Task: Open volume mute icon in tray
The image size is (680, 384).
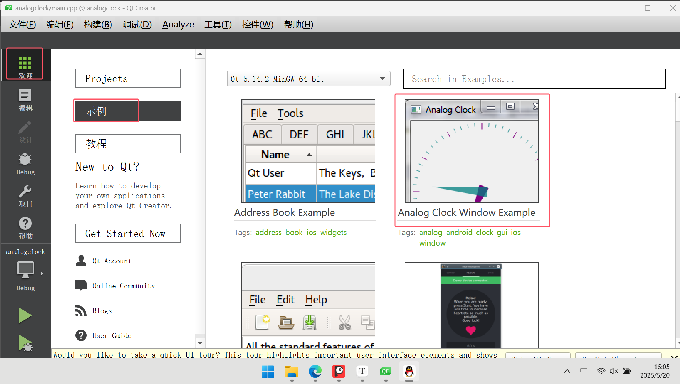Action: click(614, 371)
